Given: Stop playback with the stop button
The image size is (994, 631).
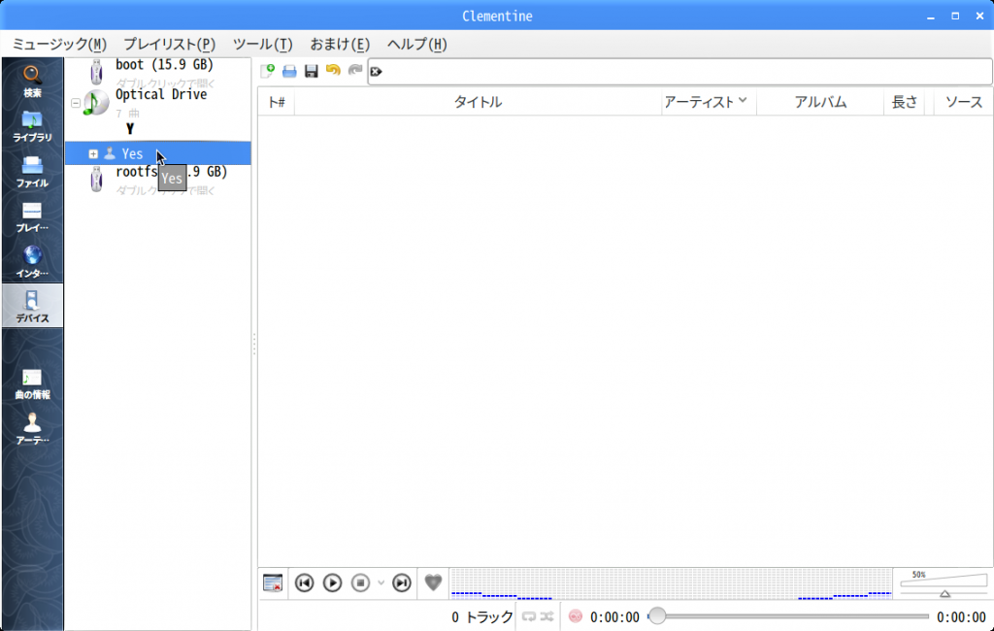Looking at the screenshot, I should (x=360, y=582).
